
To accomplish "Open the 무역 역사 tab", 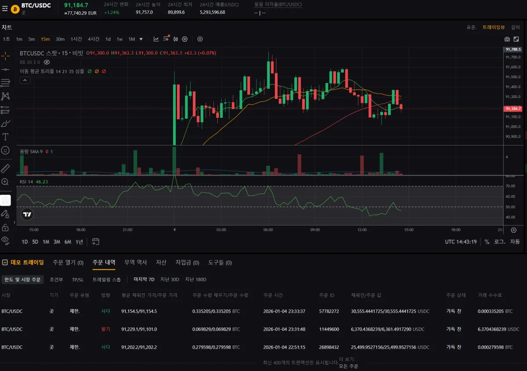I will point(136,262).
